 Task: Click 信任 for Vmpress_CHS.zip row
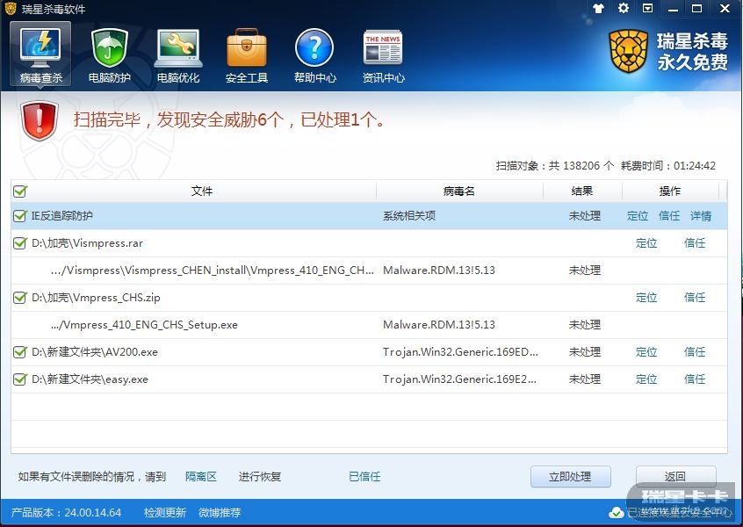(x=695, y=298)
